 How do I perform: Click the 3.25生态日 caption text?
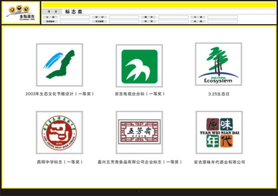(219, 94)
